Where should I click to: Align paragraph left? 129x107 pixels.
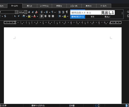click(x=42, y=16)
